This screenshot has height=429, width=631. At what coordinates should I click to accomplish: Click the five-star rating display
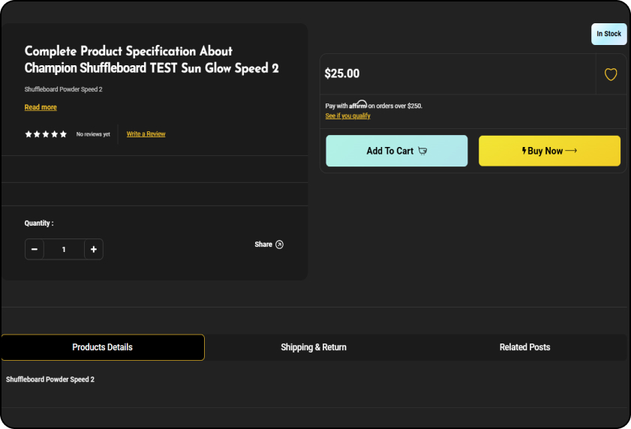[46, 134]
